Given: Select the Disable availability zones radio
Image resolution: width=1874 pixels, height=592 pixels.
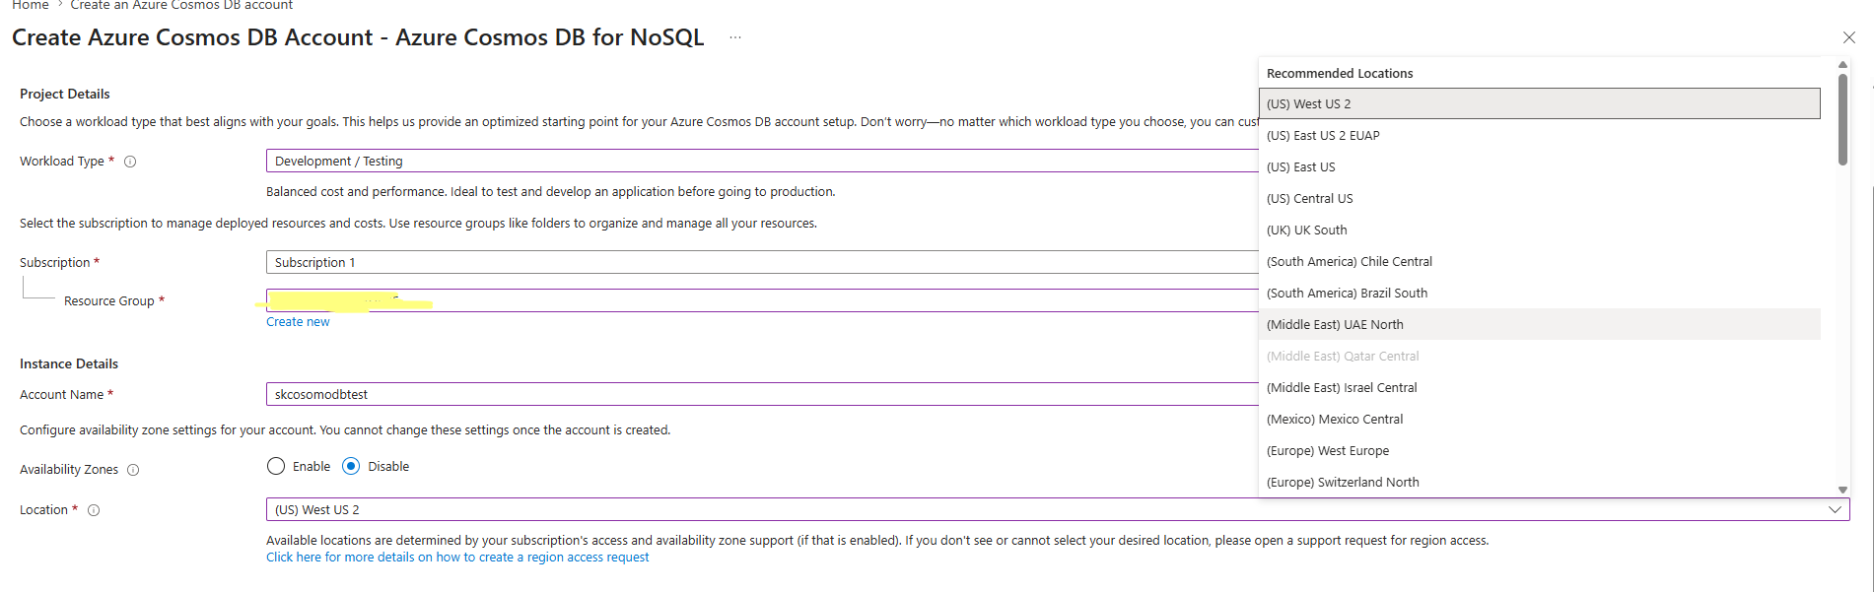Looking at the screenshot, I should pos(351,466).
